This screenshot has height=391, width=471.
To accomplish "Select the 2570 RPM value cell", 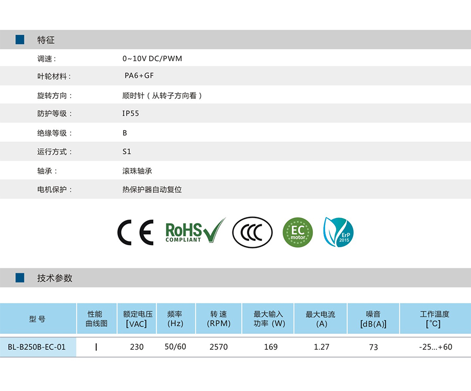I will tap(219, 347).
